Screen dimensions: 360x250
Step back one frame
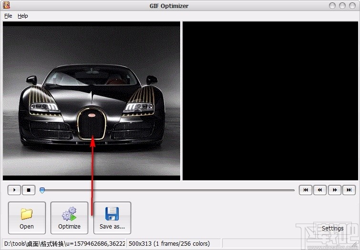(x=320, y=190)
